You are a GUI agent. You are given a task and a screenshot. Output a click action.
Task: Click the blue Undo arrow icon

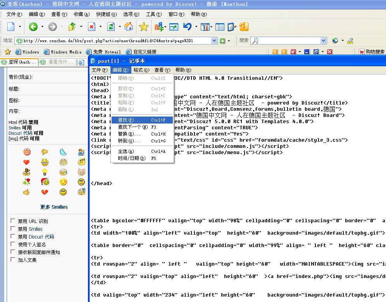point(187,27)
